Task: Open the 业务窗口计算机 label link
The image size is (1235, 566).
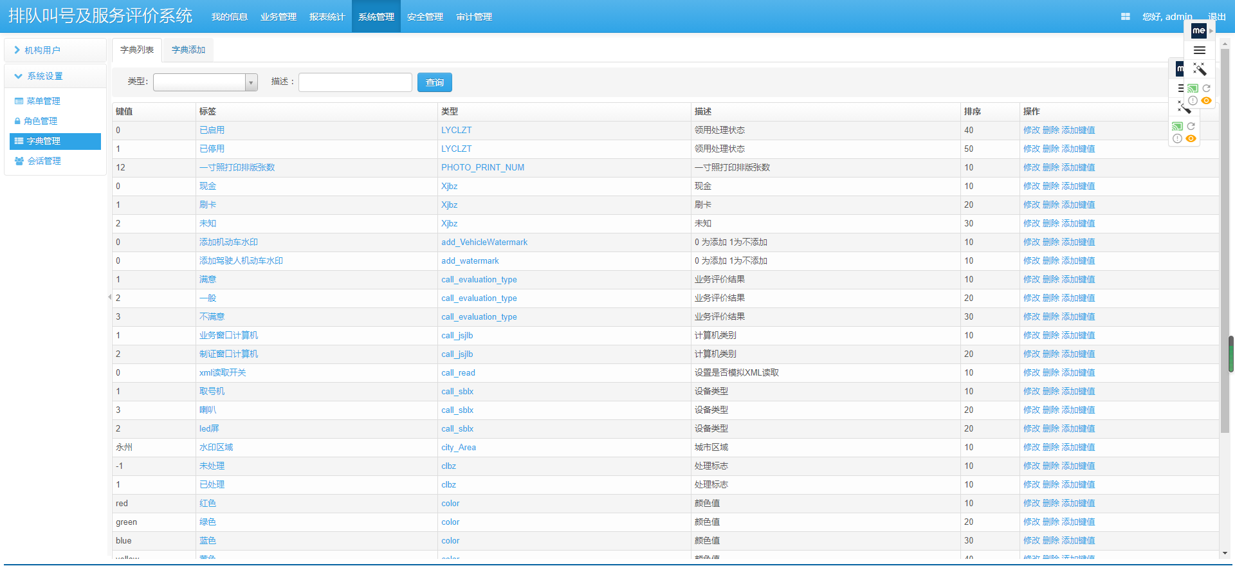Action: [x=228, y=335]
